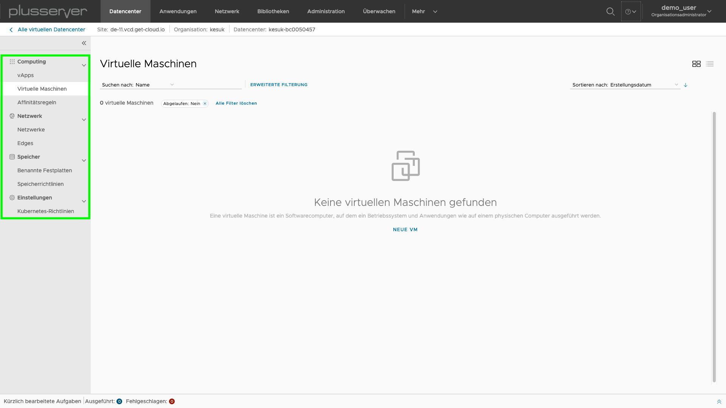The width and height of the screenshot is (726, 408).
Task: Collapse the sidebar with double-chevron icon
Action: point(84,43)
